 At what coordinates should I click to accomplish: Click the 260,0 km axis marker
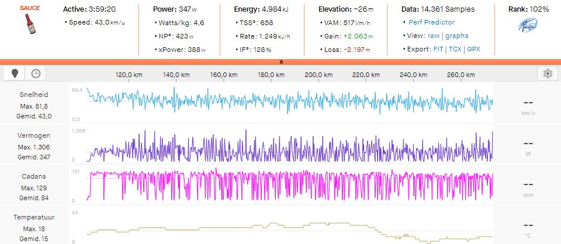click(461, 75)
